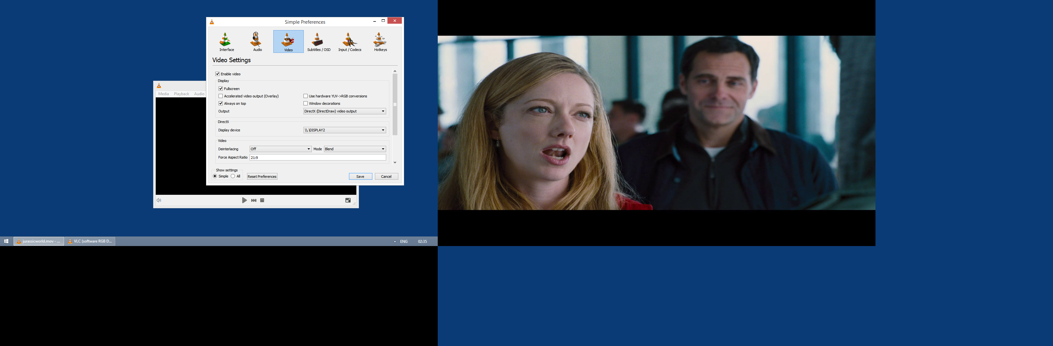Image resolution: width=1053 pixels, height=346 pixels.
Task: Enable the Window decorations checkbox
Action: (305, 103)
